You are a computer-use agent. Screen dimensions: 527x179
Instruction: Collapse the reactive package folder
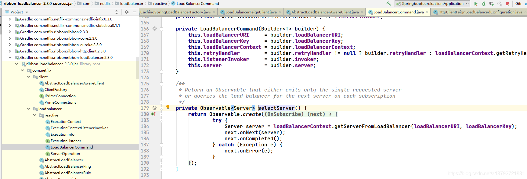point(34,115)
